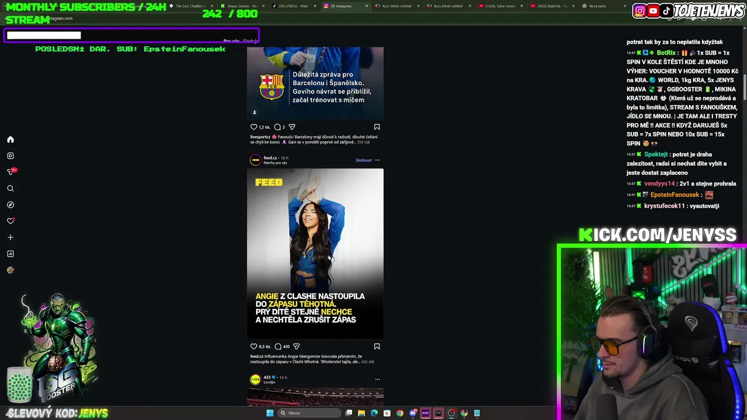The height and width of the screenshot is (420, 747).
Task: Like the livesportcz Barcelona post
Action: click(x=254, y=127)
